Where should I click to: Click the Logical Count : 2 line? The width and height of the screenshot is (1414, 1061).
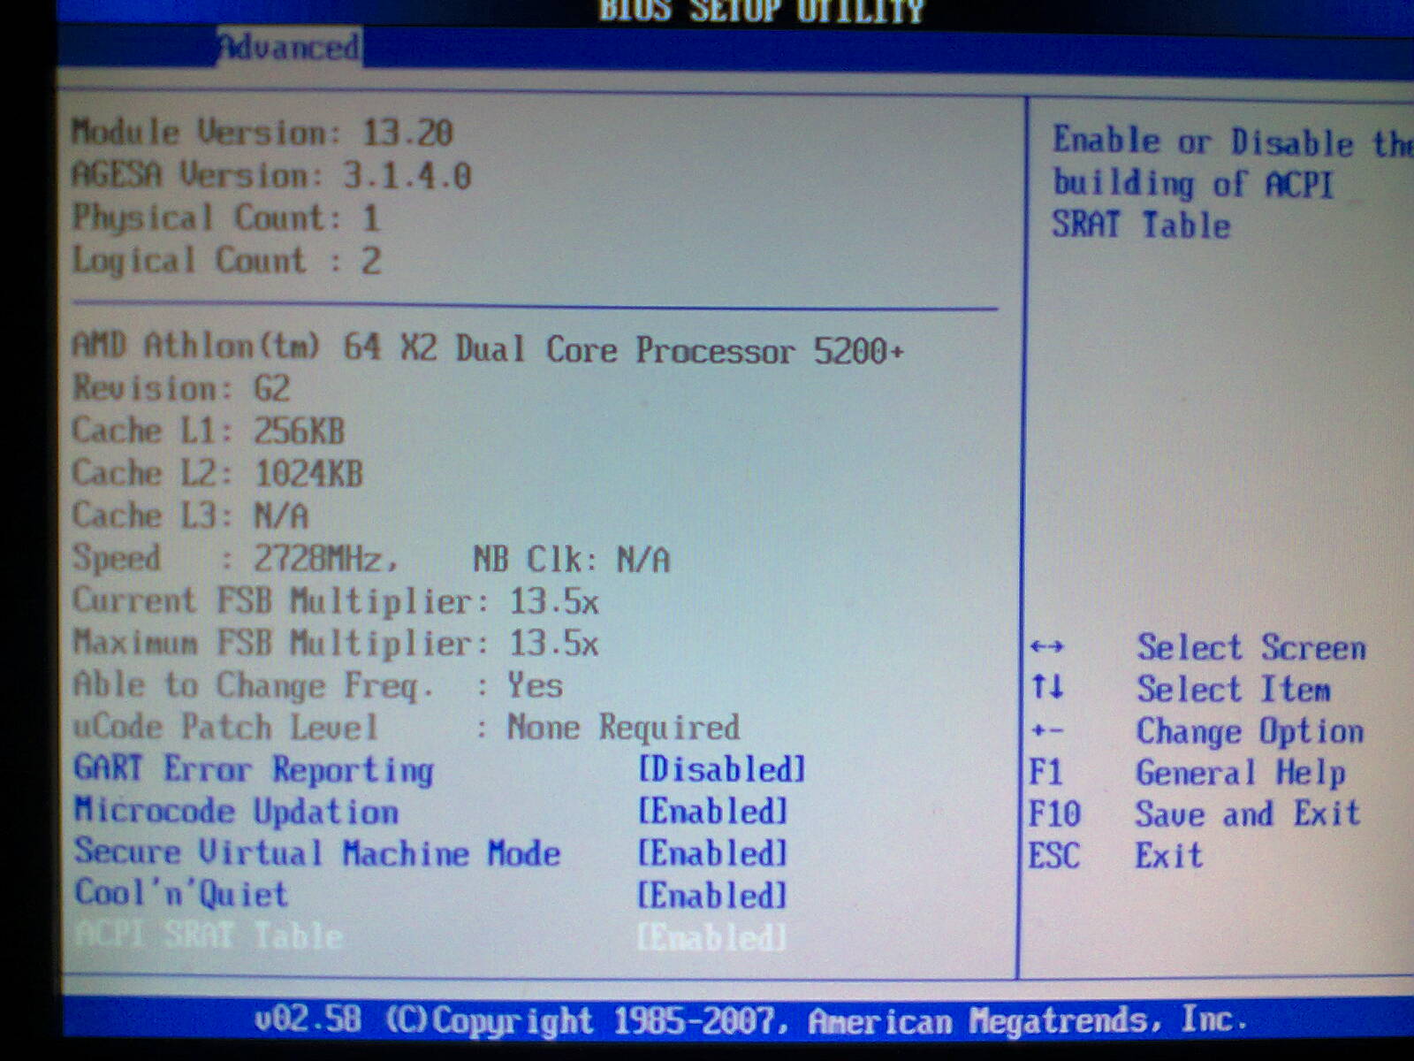click(x=227, y=260)
